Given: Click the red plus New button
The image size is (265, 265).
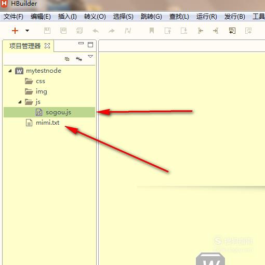Looking at the screenshot, I should coord(15,31).
